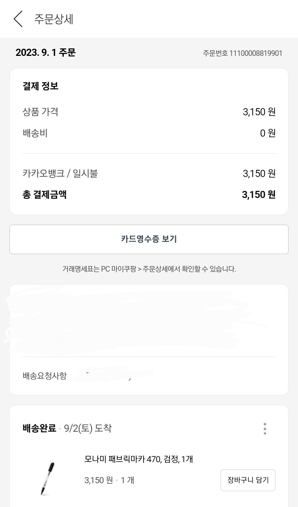This screenshot has height=507, width=298.
Task: Click the 배송완료 delivery status
Action: [x=39, y=428]
